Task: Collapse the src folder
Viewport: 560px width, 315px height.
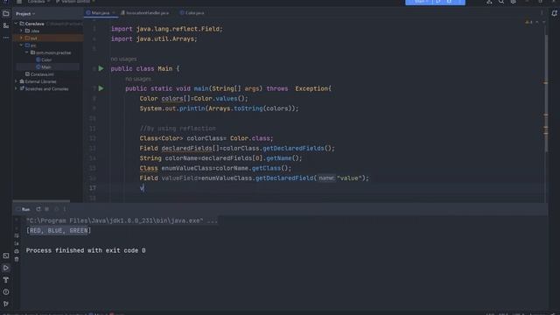Action: click(21, 45)
